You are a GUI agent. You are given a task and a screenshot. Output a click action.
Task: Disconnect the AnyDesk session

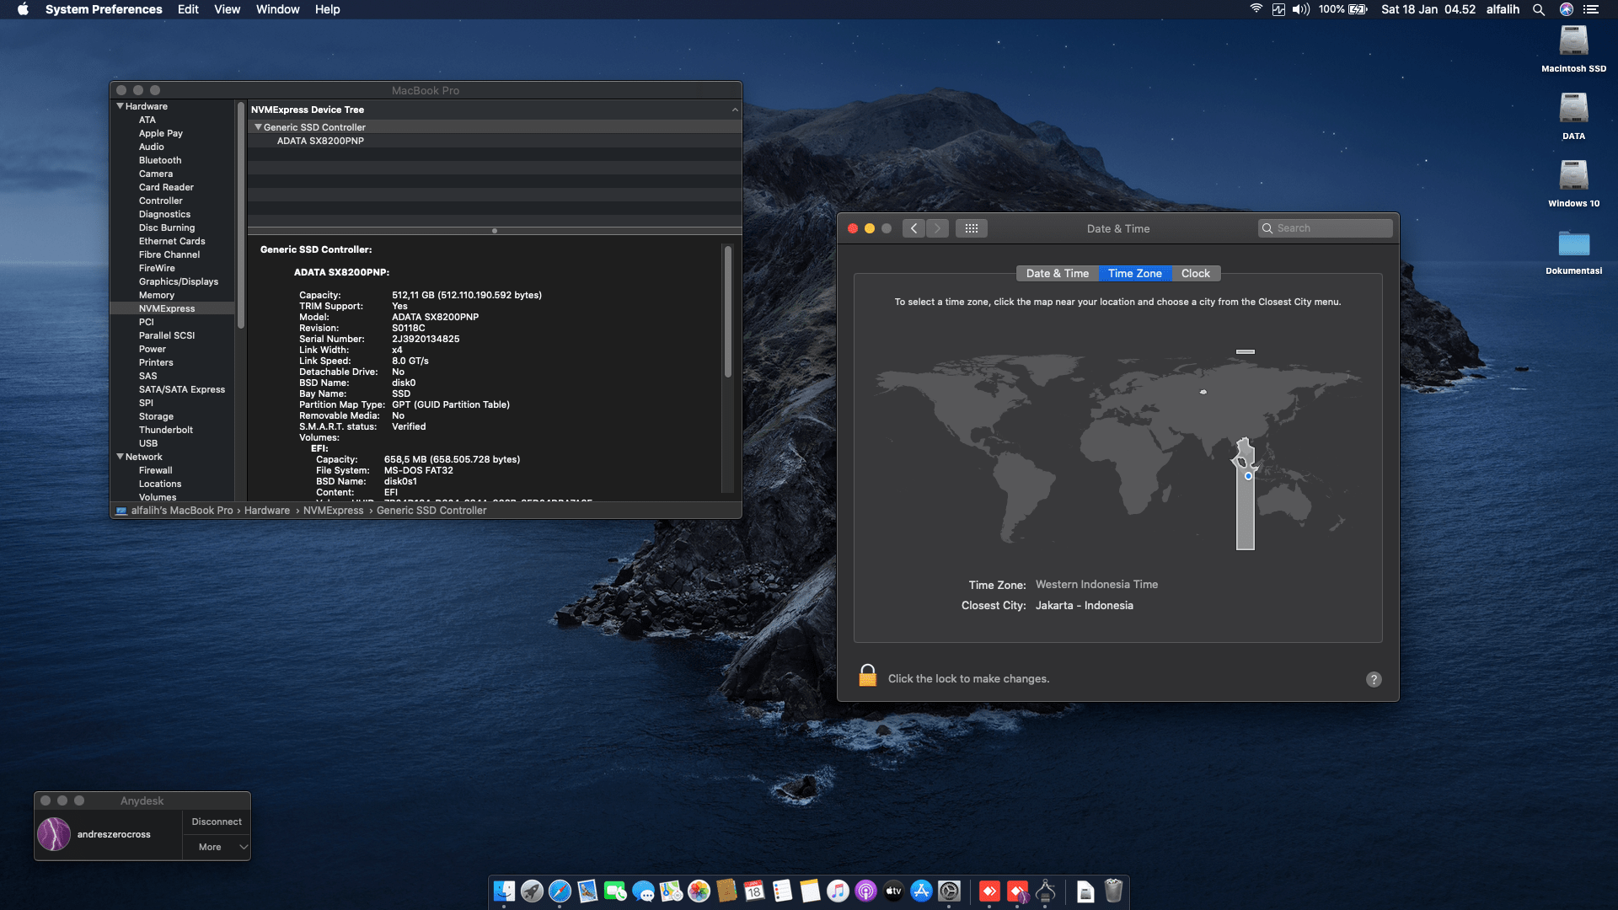[217, 822]
